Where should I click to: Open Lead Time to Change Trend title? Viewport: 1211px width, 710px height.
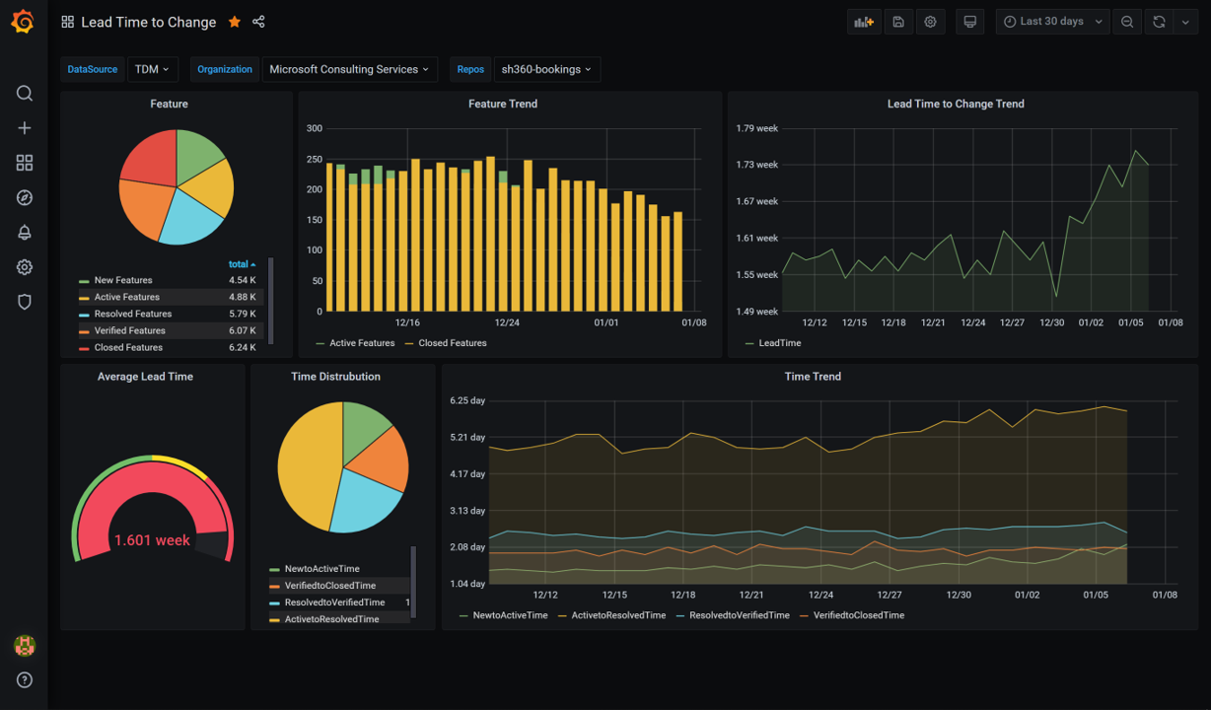[956, 104]
